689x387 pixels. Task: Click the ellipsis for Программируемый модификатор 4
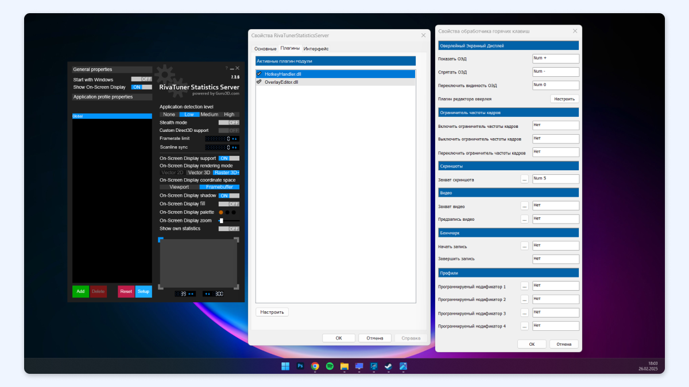pos(524,326)
